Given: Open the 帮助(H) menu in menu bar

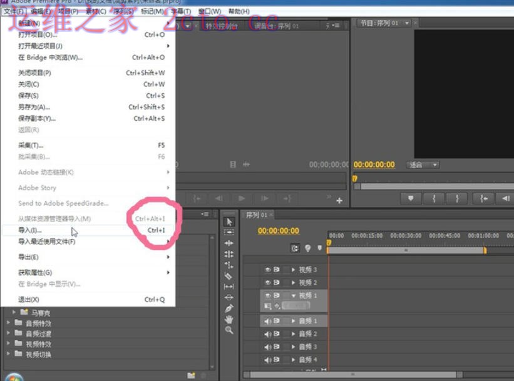Looking at the screenshot, I should [x=239, y=11].
